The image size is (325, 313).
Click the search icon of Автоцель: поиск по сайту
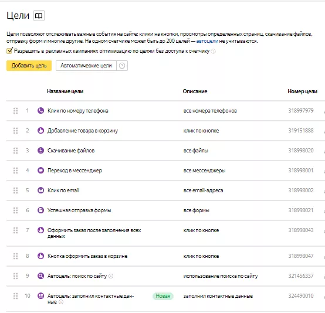coord(40,276)
